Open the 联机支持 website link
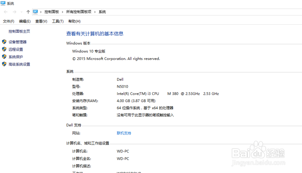The height and width of the screenshot is (173, 302). tap(124, 133)
